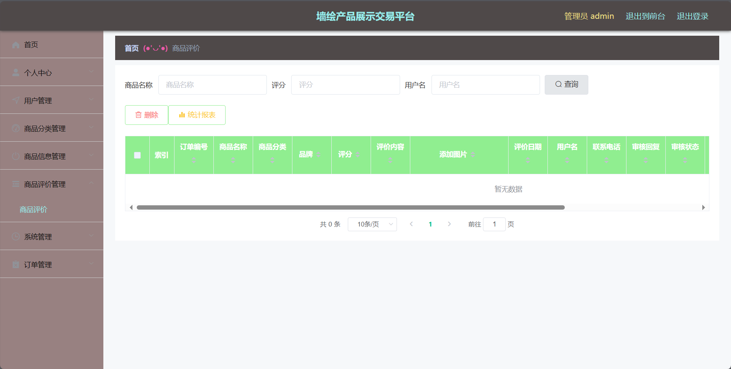731x369 pixels.
Task: Click the sort arrows under 联系电话 column
Action: 606,160
